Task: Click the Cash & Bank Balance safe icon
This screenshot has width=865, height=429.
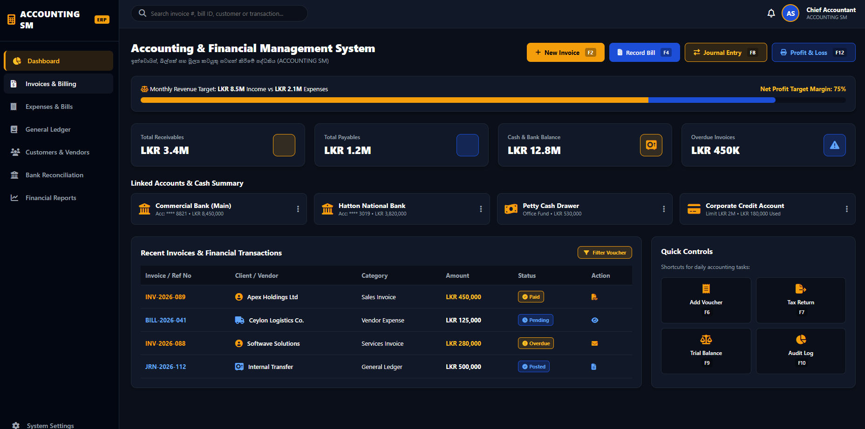Action: [651, 145]
